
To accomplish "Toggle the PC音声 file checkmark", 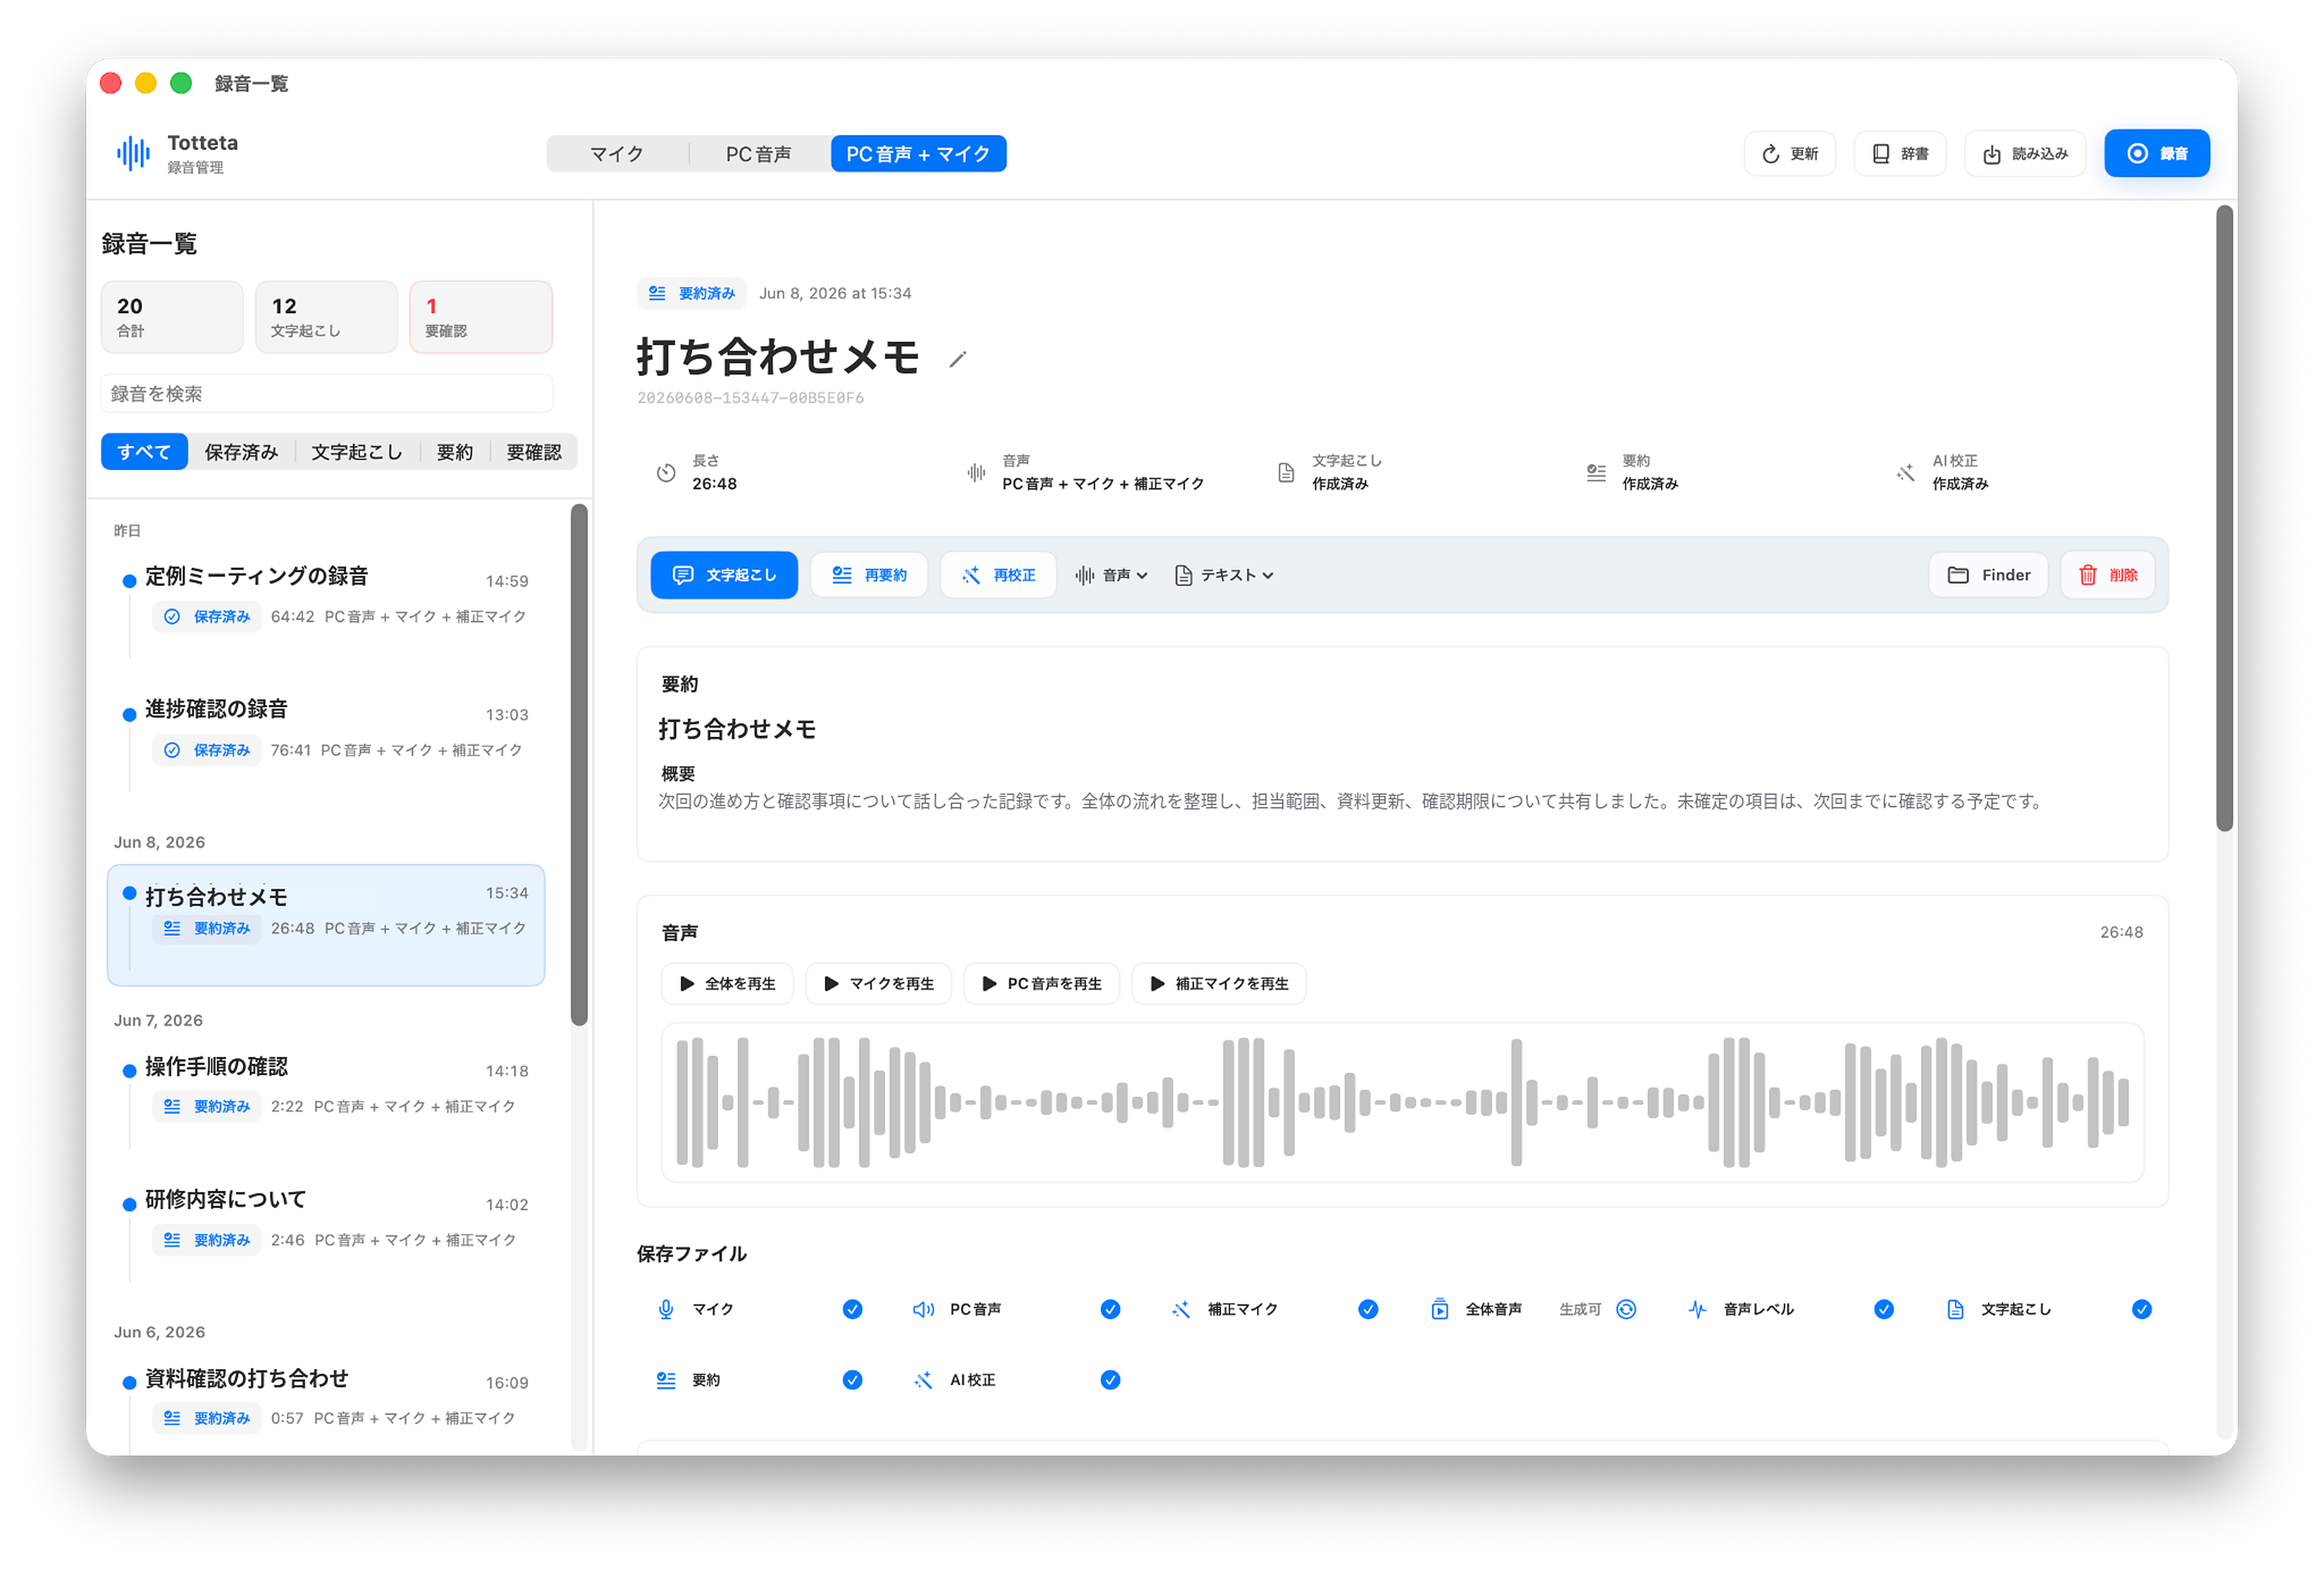I will tap(1110, 1310).
